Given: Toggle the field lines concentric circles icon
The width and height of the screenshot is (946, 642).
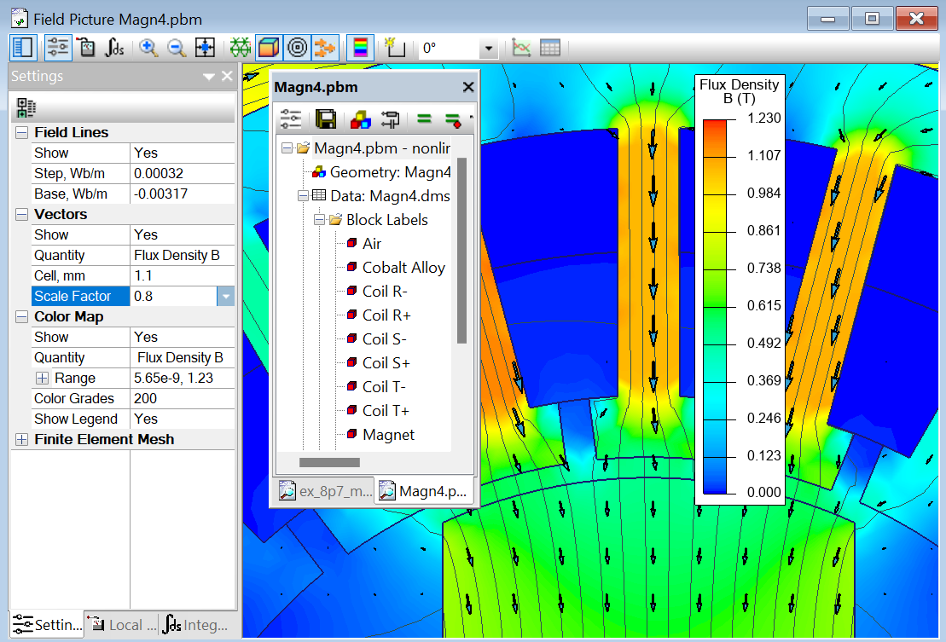Looking at the screenshot, I should coord(297,48).
